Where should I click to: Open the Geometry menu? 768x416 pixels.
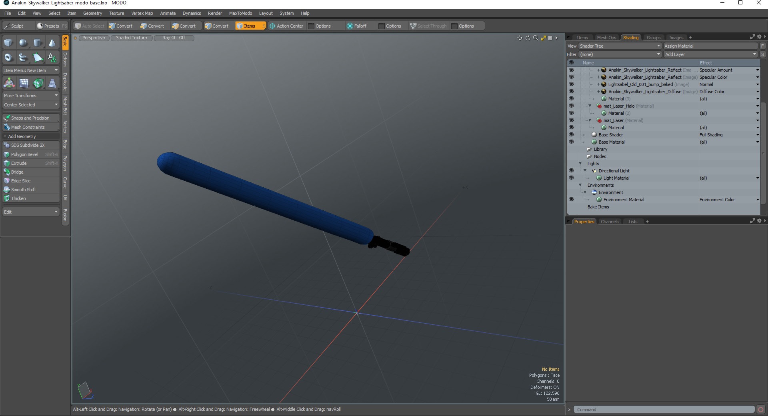click(x=92, y=13)
